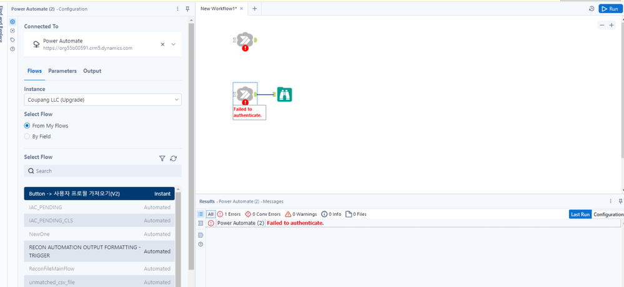Click the Failed to authenticate message row
Viewport: 624px width, 287px height.
414,223
